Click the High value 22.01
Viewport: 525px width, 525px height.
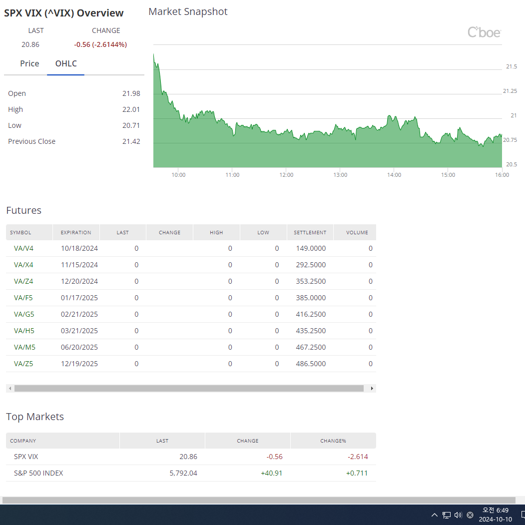(x=131, y=109)
